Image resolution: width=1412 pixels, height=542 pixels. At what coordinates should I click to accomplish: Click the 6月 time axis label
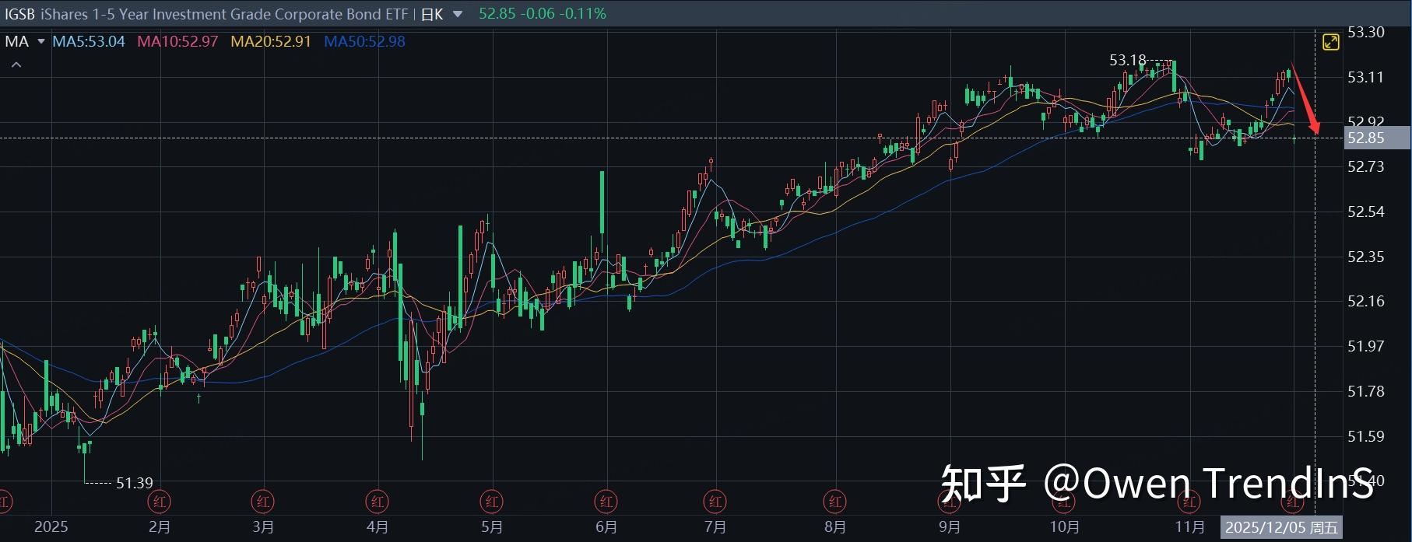[606, 527]
